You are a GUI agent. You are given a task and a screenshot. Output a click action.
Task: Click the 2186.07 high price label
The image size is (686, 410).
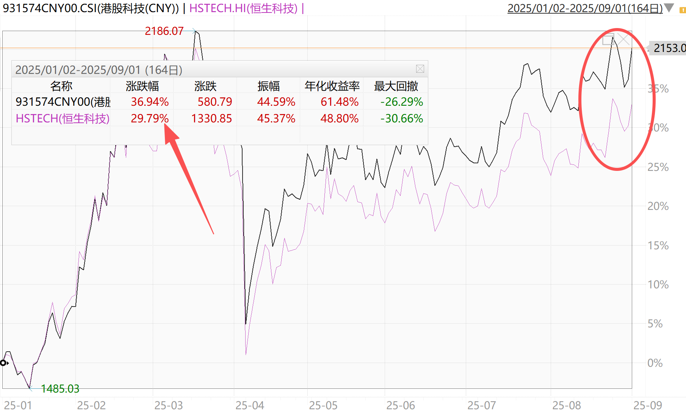click(164, 31)
